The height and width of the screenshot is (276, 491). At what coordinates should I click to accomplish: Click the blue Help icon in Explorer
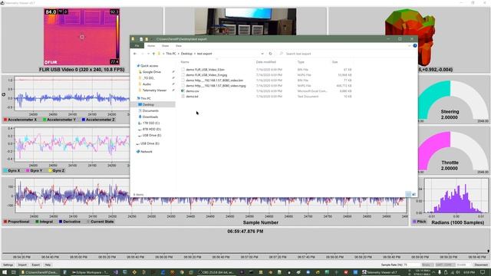coord(415,46)
